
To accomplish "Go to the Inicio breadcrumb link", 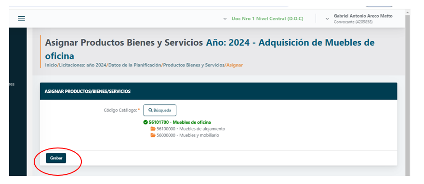I will pos(51,65).
